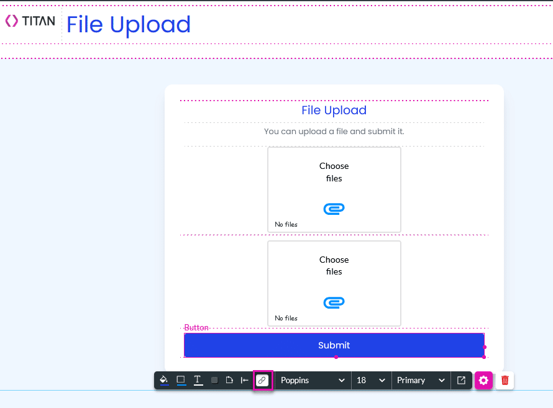The height and width of the screenshot is (408, 553).
Task: Open the Primary style dropdown
Action: tap(421, 380)
